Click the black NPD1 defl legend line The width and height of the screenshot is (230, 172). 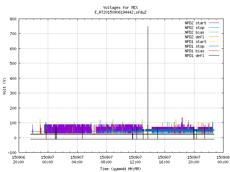tap(214, 56)
